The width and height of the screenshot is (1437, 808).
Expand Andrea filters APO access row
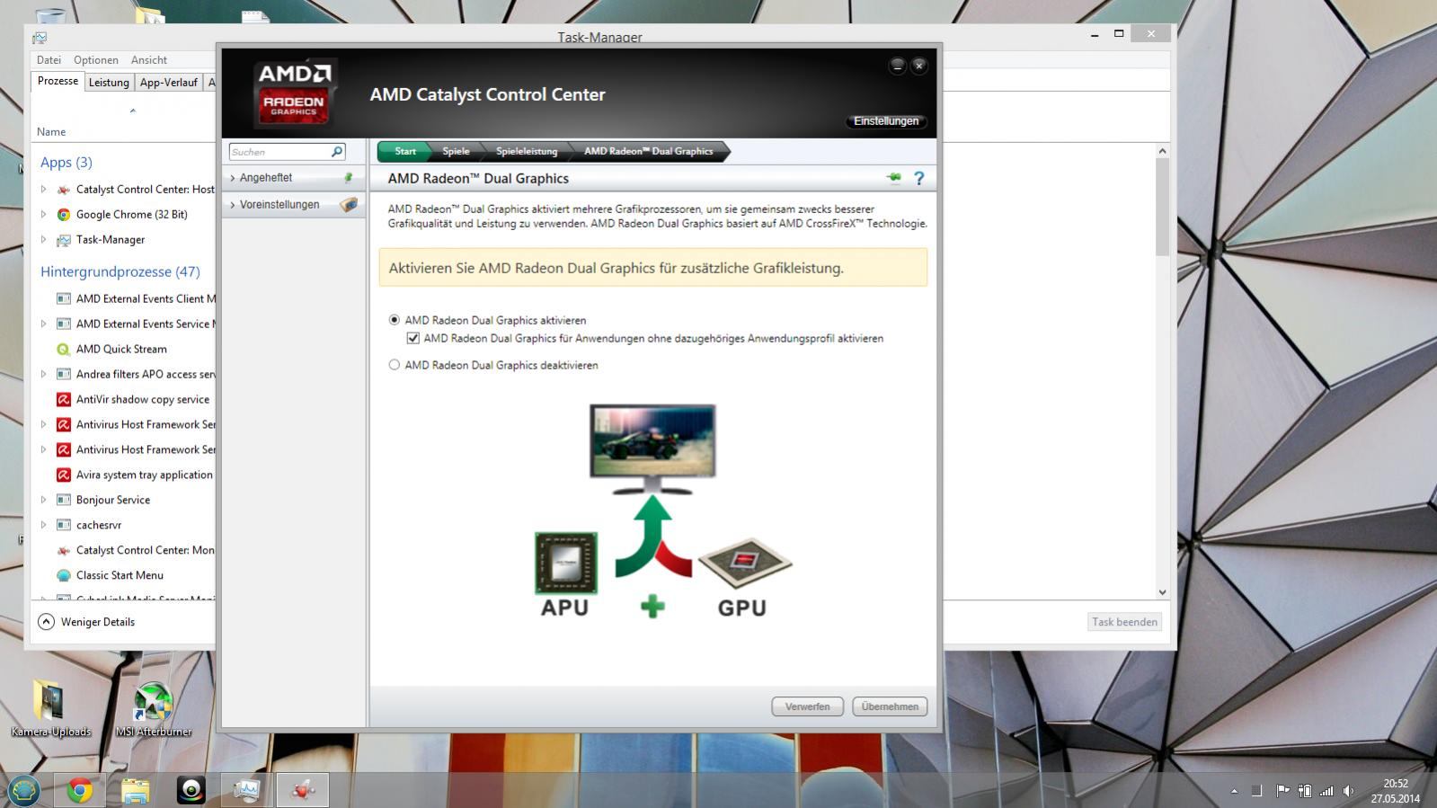point(43,375)
